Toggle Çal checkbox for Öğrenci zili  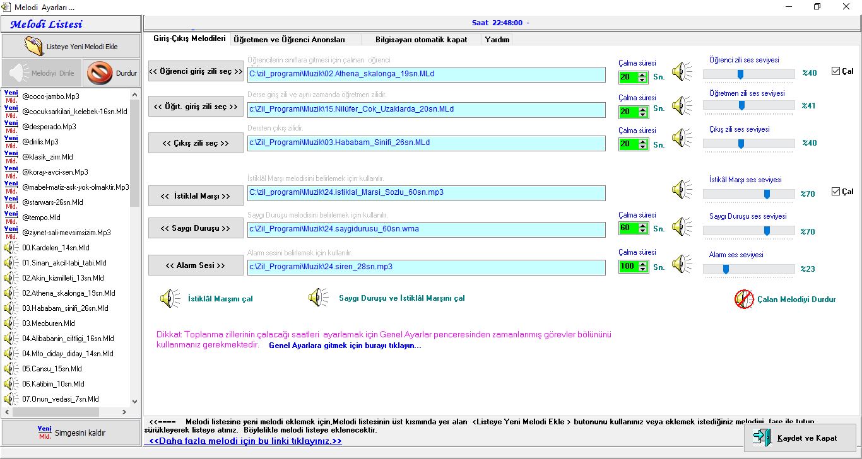point(835,71)
